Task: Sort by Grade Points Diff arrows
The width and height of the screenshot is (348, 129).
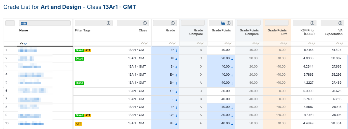Action: tap(284, 44)
